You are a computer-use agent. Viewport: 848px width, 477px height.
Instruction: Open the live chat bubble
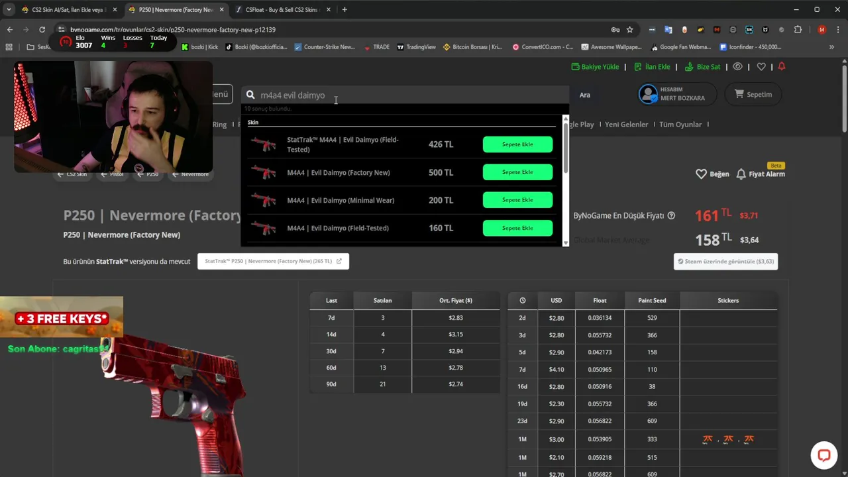[823, 455]
